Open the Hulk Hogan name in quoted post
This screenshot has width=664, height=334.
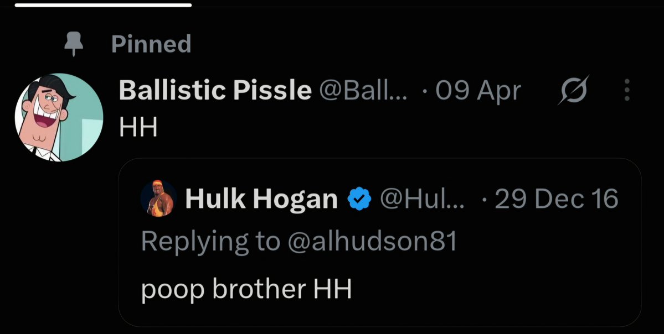pos(261,199)
